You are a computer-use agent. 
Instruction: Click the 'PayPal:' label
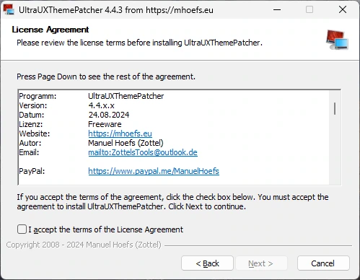[x=32, y=171]
